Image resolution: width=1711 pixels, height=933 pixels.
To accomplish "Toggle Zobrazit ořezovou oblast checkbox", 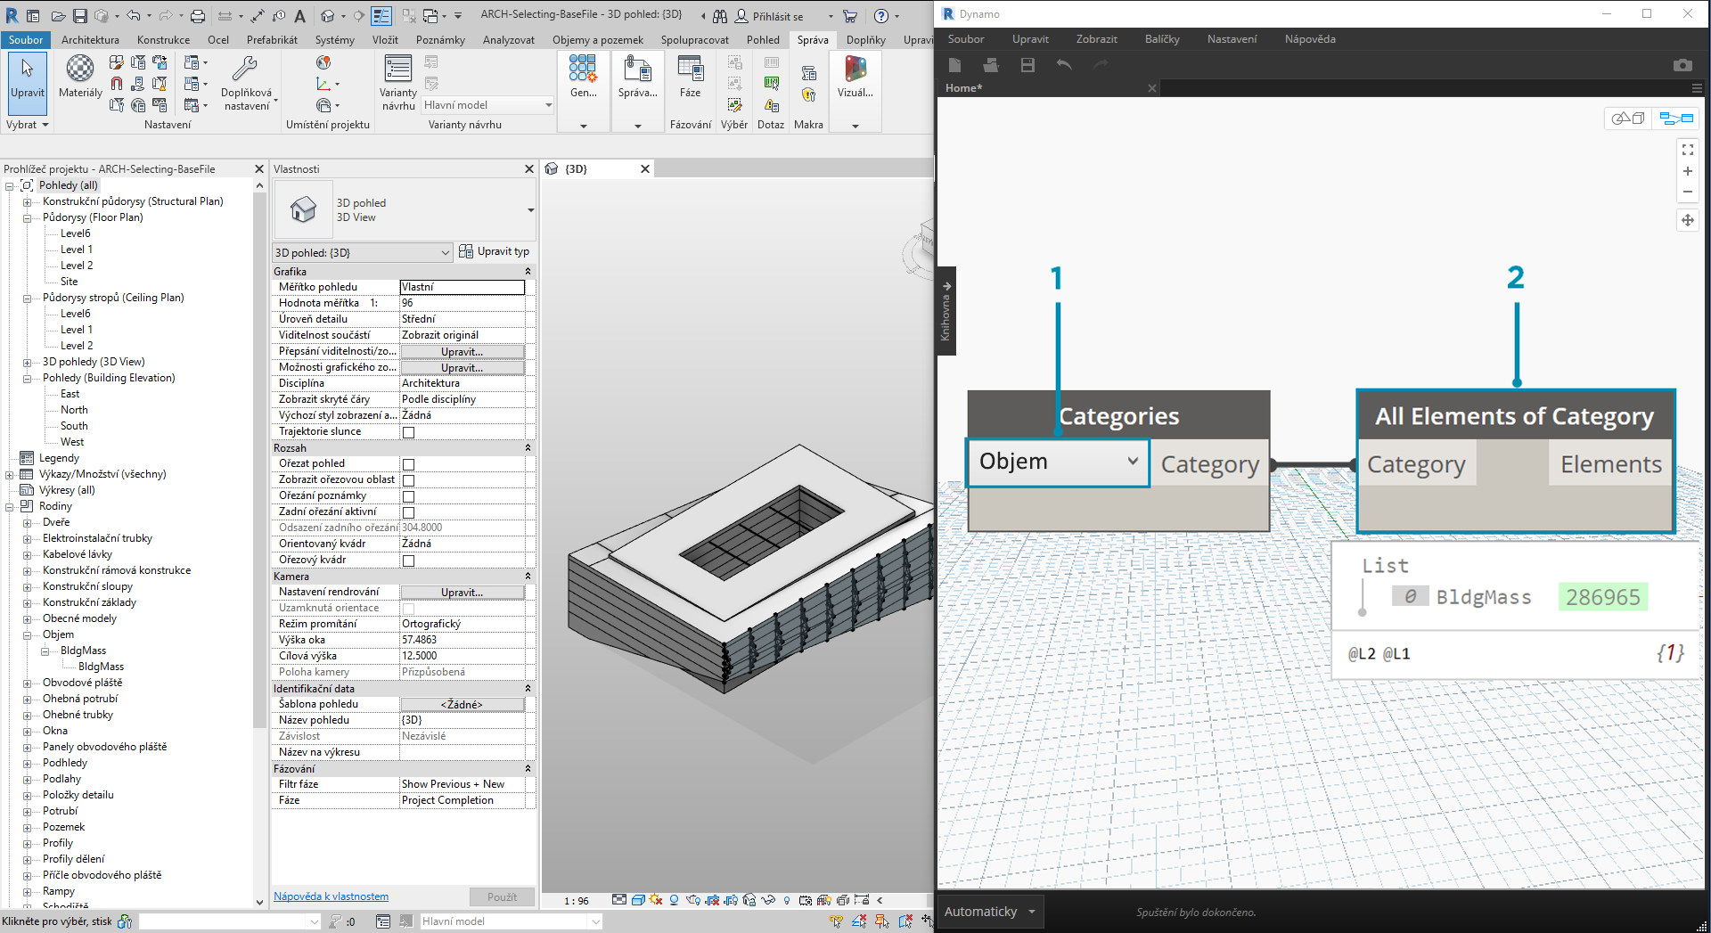I will point(408,480).
